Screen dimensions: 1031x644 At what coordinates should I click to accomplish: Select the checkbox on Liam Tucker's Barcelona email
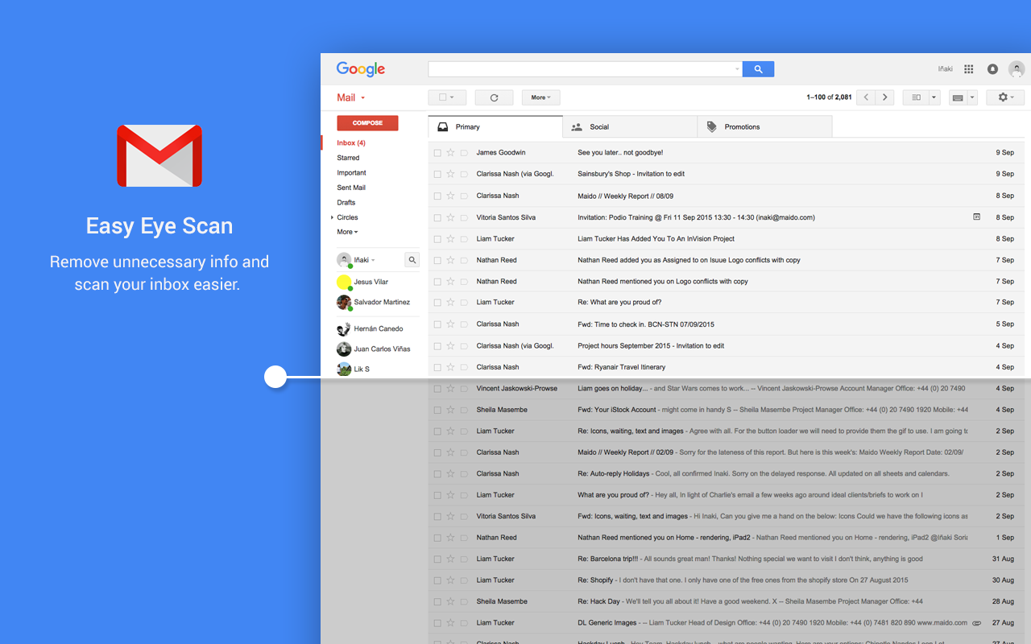click(x=437, y=559)
